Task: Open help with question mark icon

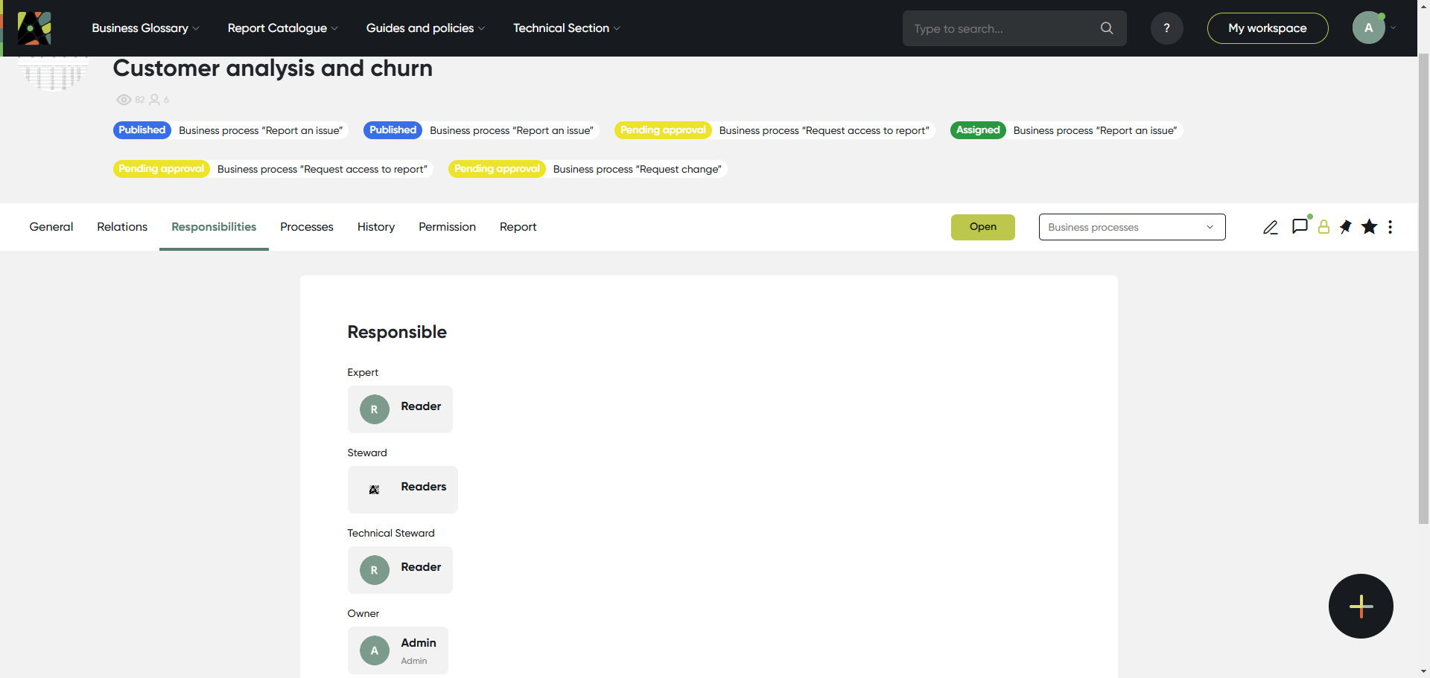Action: point(1166,28)
